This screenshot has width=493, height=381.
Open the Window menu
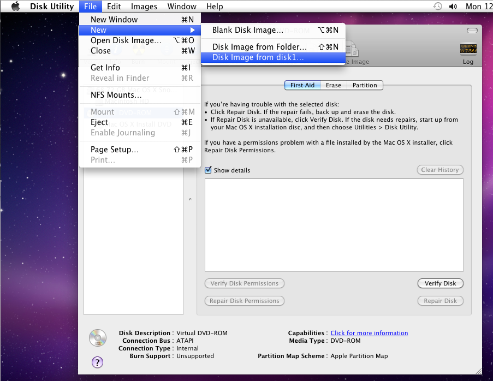pos(182,7)
